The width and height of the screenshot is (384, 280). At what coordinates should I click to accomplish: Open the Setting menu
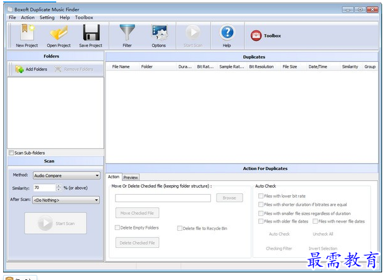pos(47,18)
